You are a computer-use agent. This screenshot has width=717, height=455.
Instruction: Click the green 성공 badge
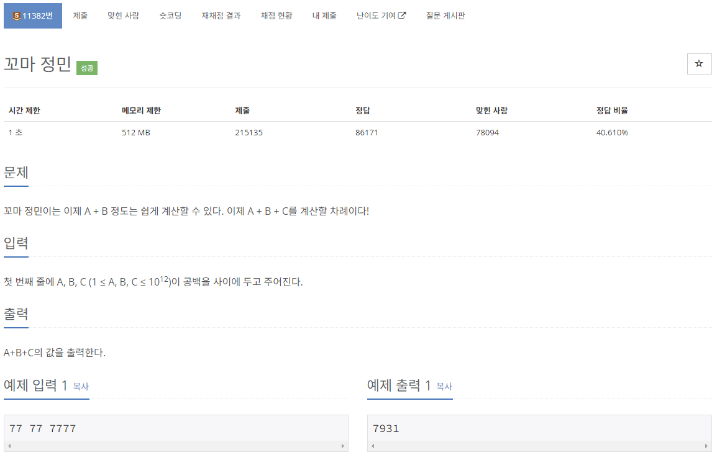86,68
